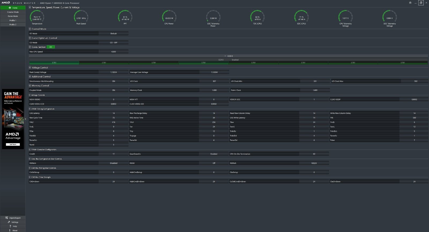Click the I/O Clock Max 592 value
429x232 pixels.
pyautogui.click(x=416, y=81)
